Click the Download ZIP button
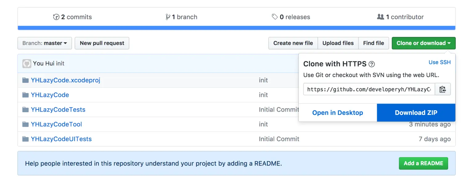 pyautogui.click(x=416, y=113)
